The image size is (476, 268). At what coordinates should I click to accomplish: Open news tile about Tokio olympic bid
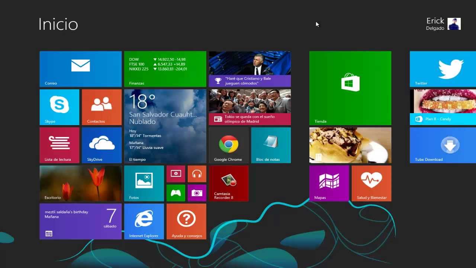(250, 107)
